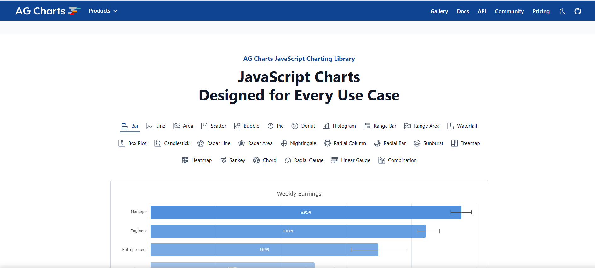Screen dimensions: 595x268
Task: Pick the Waterfall chart icon
Action: tap(451, 126)
